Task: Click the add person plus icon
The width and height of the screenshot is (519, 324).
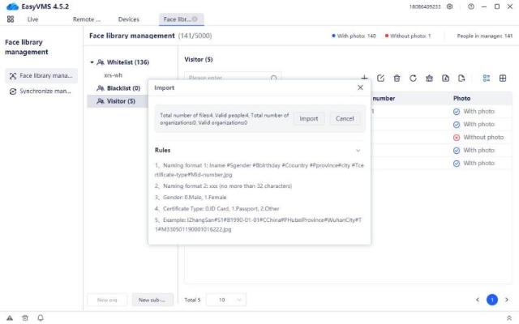Action: point(365,78)
